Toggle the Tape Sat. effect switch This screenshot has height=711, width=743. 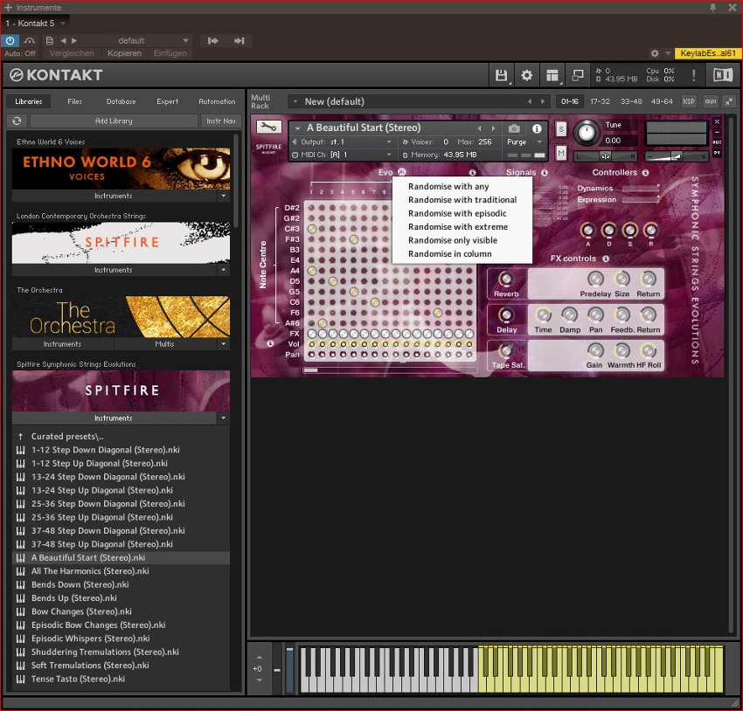(x=506, y=351)
